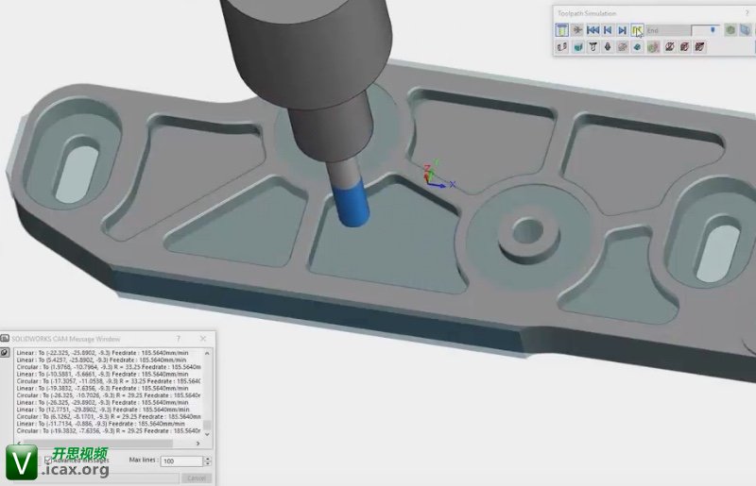
Task: Toggle toolpath display icon in second row
Action: click(x=562, y=47)
